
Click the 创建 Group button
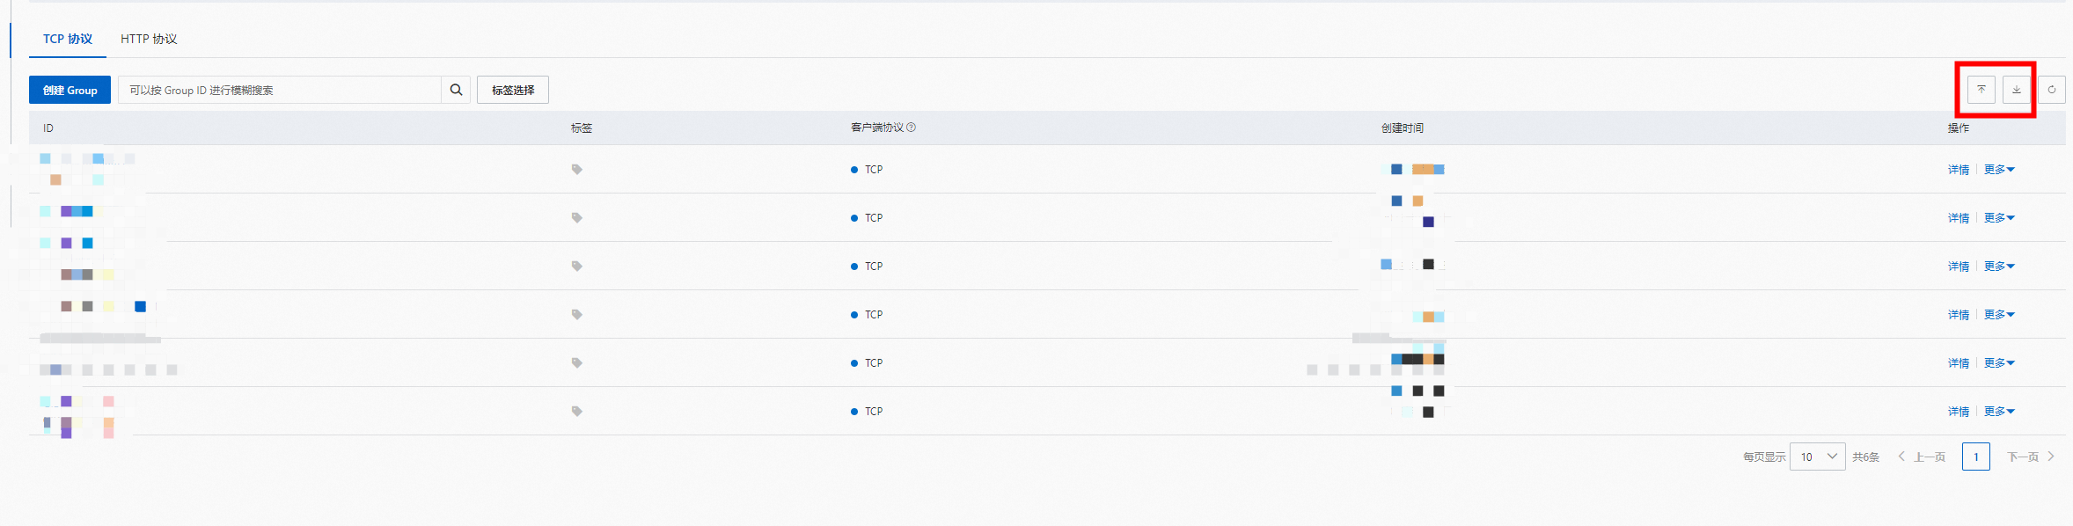(x=70, y=91)
